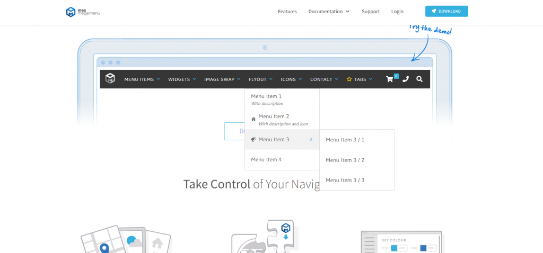543x253 pixels.
Task: Choose Menu Item 3 / 2
Action: 345,160
